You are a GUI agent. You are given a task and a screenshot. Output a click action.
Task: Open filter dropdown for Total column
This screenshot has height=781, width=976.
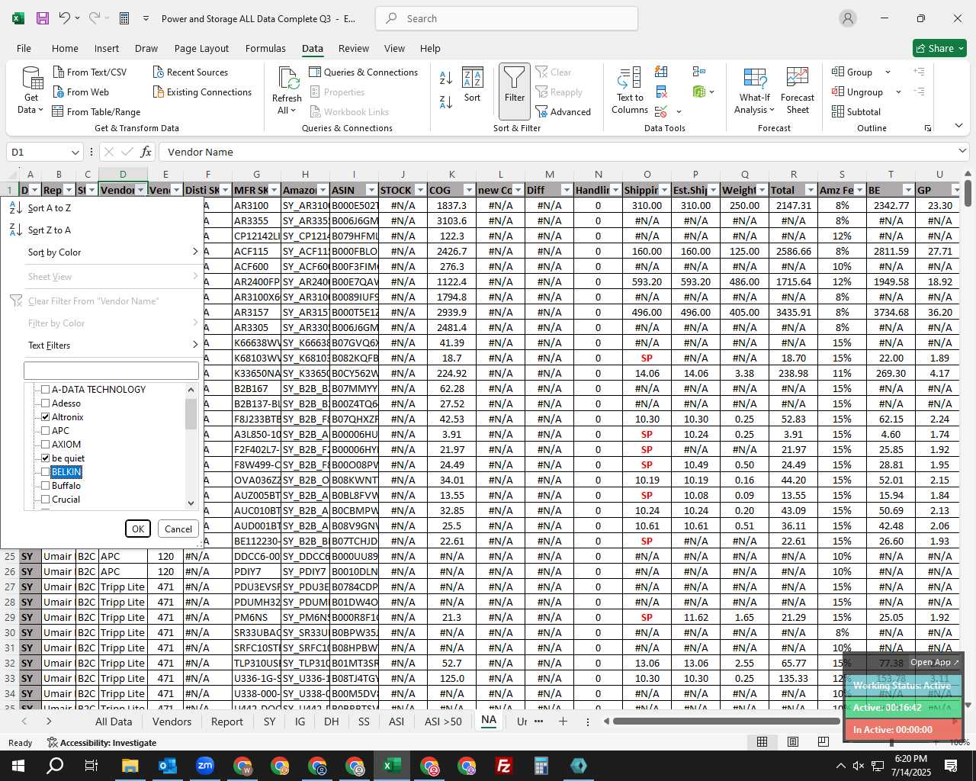coord(811,190)
